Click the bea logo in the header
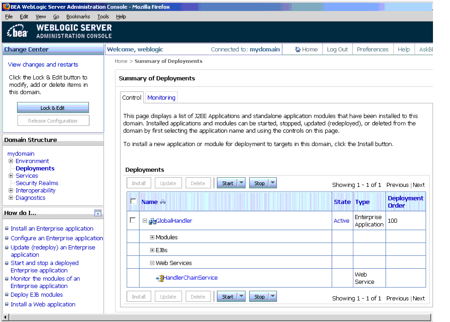The width and height of the screenshot is (450, 322). point(17,31)
